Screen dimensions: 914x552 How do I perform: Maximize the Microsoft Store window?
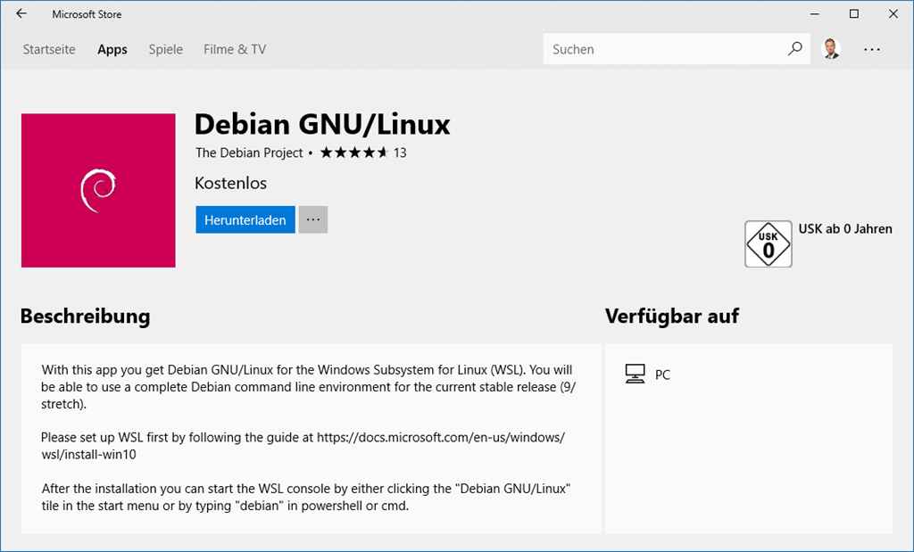click(853, 14)
